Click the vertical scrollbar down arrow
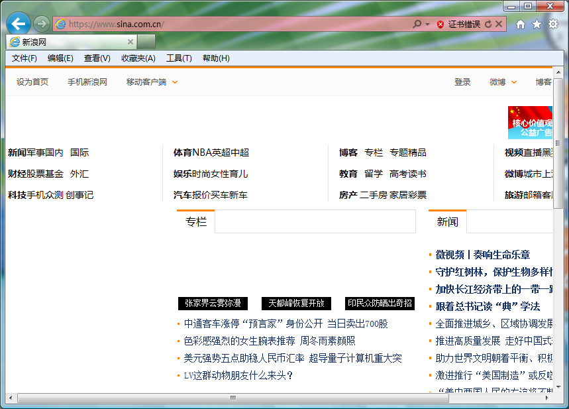Screen dimensions: 569x409 tap(558, 387)
